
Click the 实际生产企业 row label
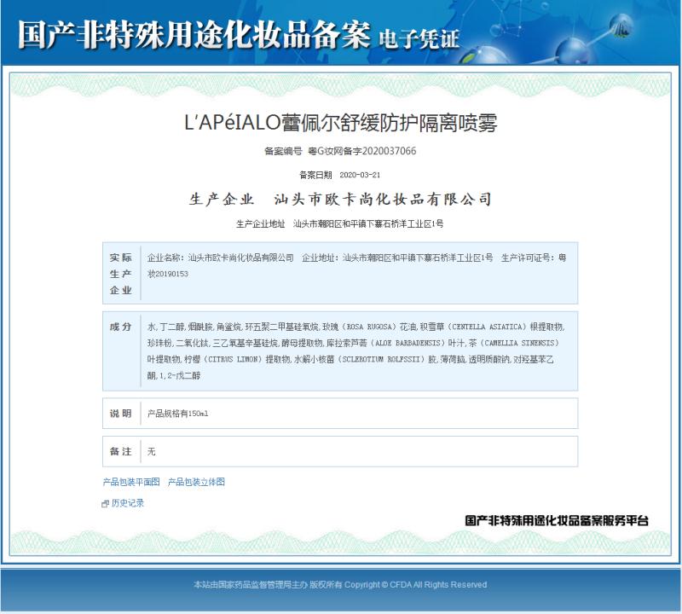click(x=120, y=274)
